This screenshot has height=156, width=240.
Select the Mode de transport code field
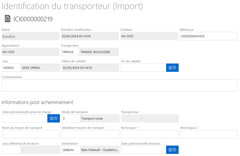(x=71, y=118)
